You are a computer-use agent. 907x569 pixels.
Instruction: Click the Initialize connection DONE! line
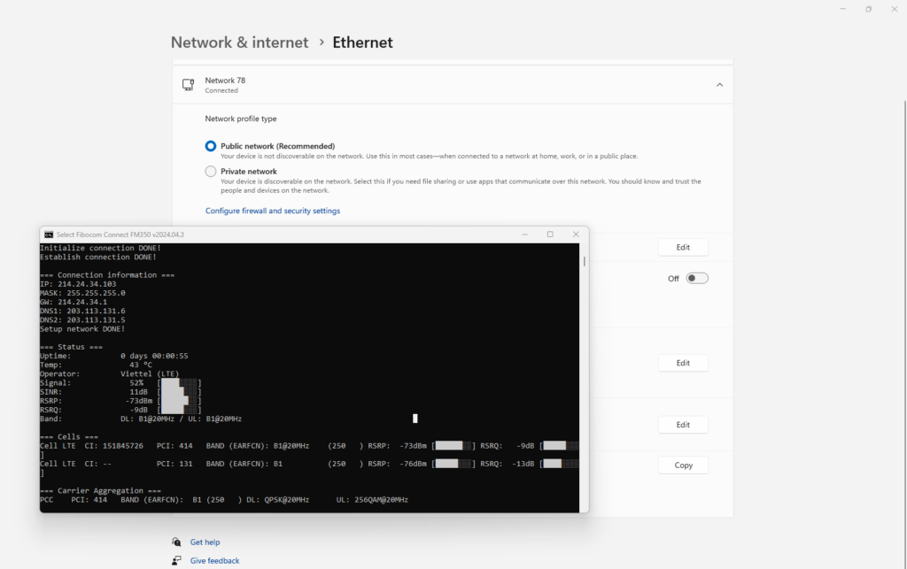click(101, 248)
